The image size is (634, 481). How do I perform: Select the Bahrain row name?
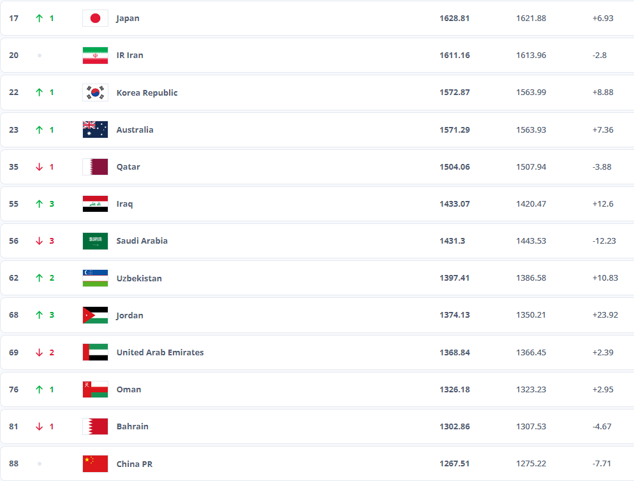click(133, 426)
